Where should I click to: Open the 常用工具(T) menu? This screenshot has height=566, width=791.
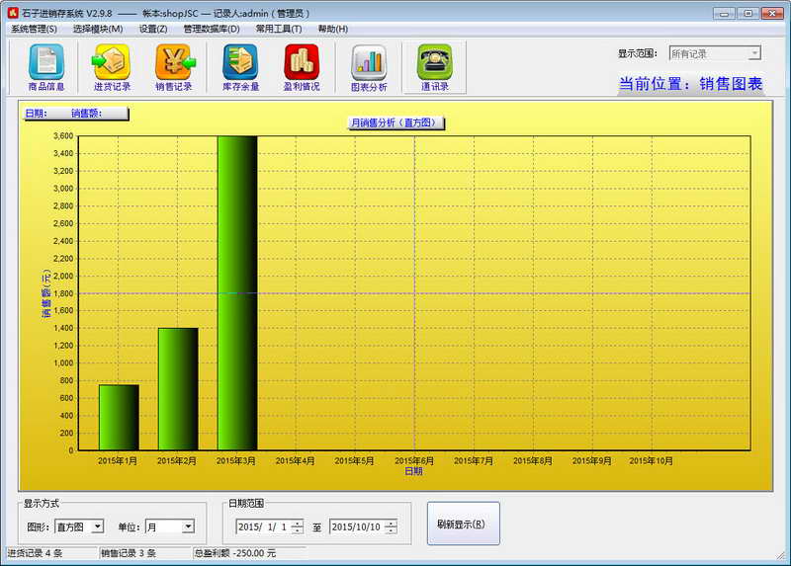point(279,30)
